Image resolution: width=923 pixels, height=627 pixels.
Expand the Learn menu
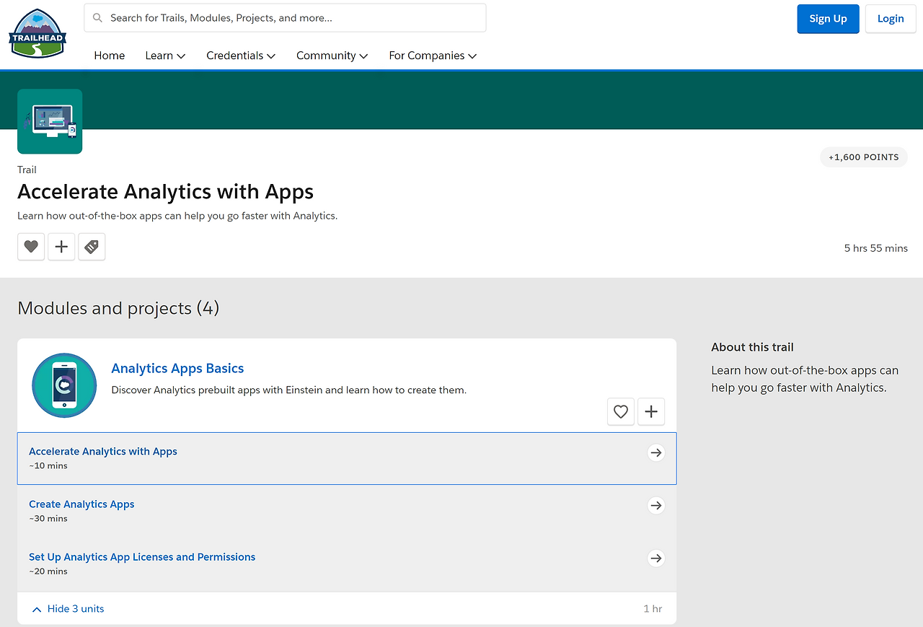[x=165, y=56]
